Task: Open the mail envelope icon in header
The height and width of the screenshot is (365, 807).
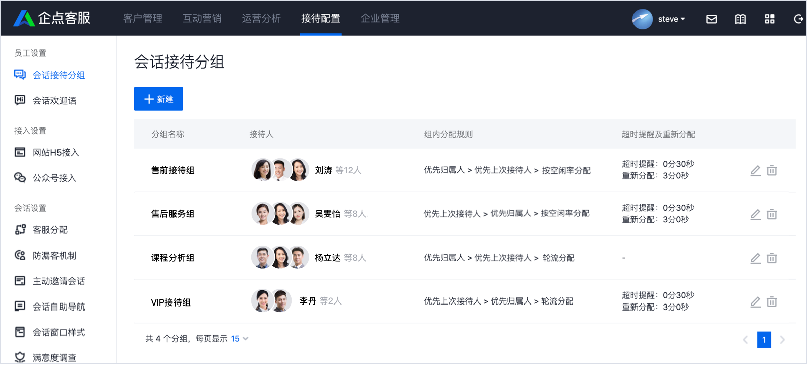Action: (x=711, y=19)
